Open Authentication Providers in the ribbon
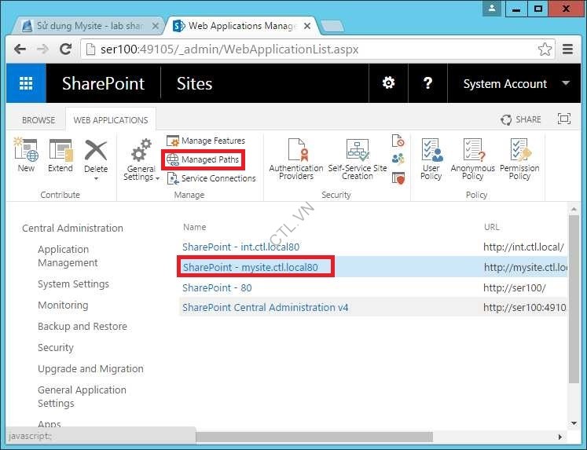The height and width of the screenshot is (450, 587). click(x=295, y=159)
